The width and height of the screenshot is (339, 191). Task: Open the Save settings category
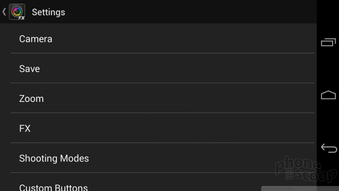point(163,68)
